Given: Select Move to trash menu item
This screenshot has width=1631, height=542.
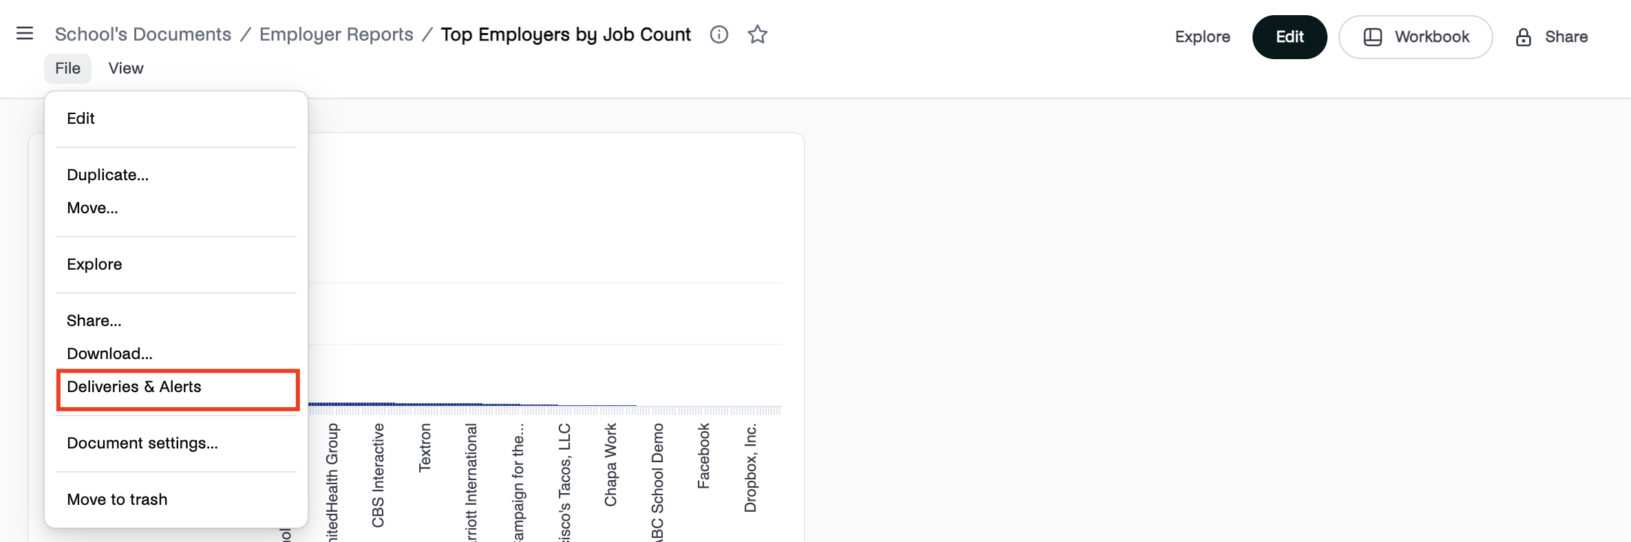Looking at the screenshot, I should (x=176, y=499).
